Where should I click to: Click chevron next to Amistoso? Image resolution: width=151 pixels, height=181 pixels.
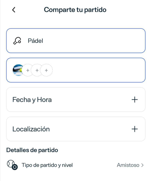pyautogui.click(x=142, y=165)
